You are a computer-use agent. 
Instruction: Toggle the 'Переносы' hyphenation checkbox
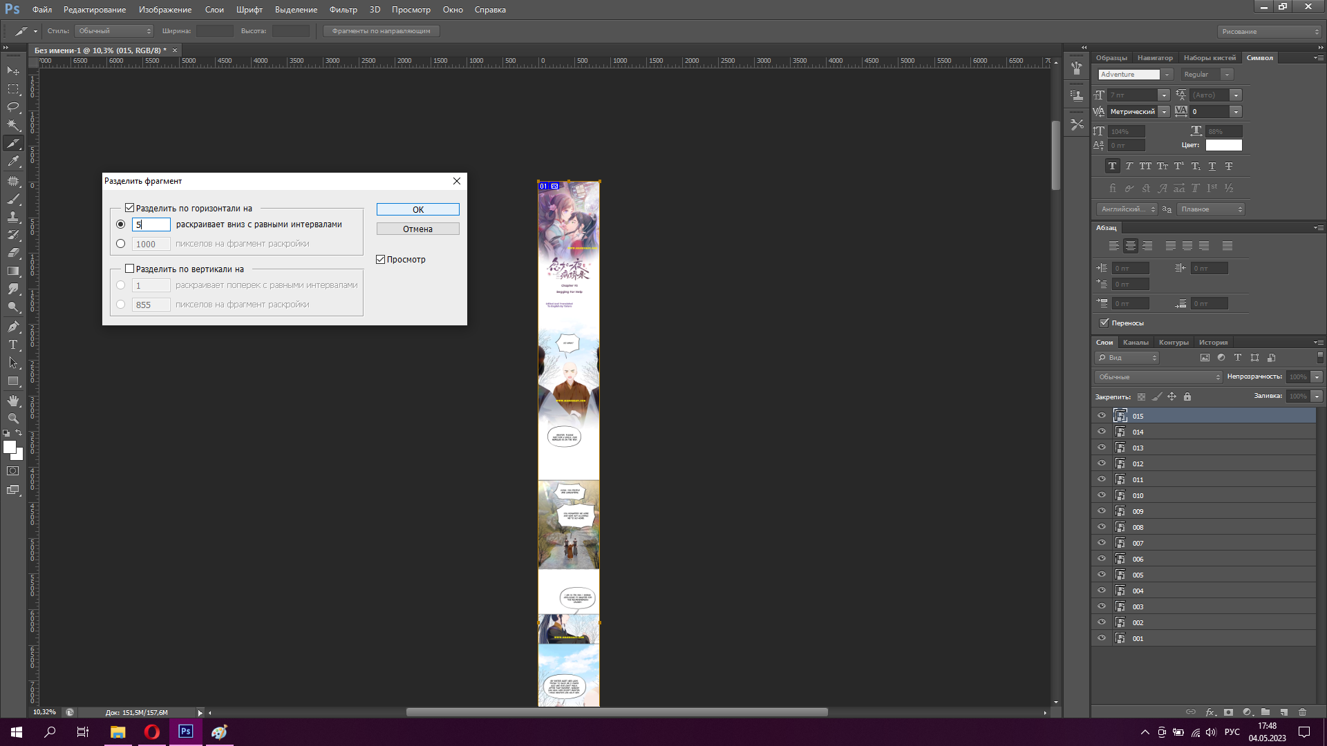[1104, 323]
